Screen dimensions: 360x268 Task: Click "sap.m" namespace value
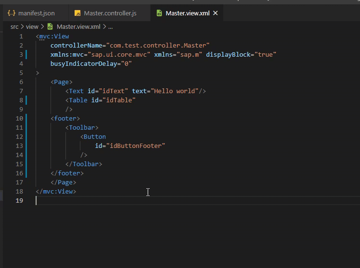[x=189, y=55]
